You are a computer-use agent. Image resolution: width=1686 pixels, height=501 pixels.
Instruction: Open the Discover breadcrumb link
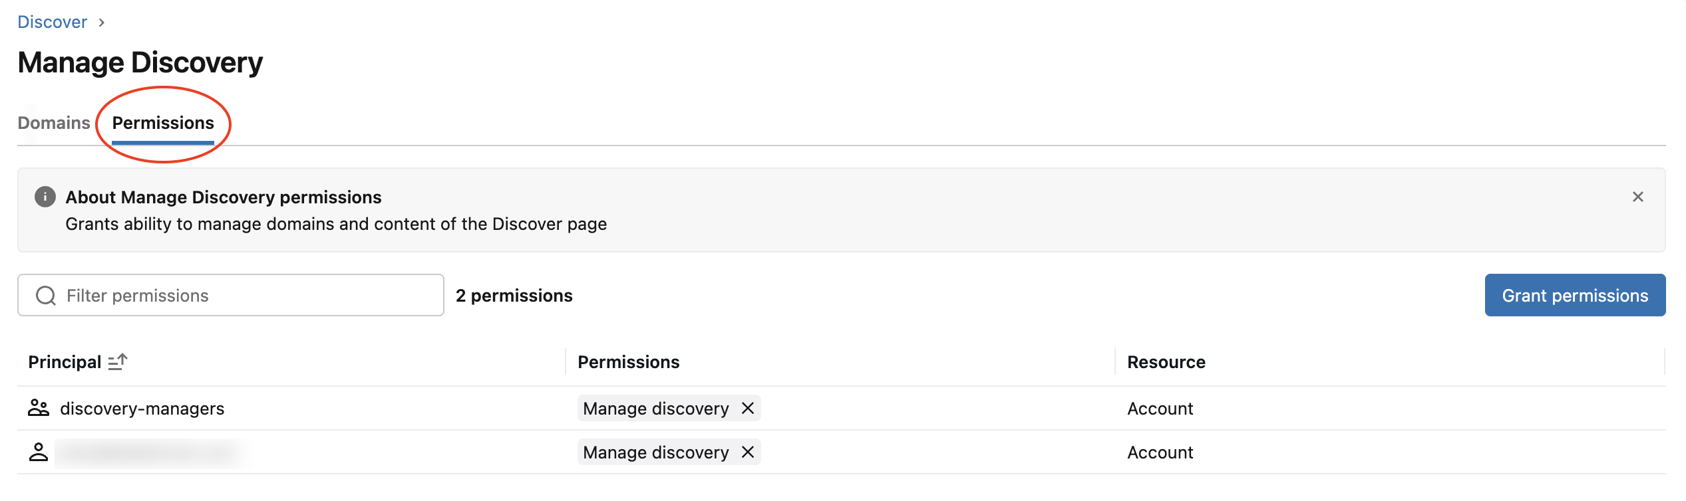[x=53, y=21]
